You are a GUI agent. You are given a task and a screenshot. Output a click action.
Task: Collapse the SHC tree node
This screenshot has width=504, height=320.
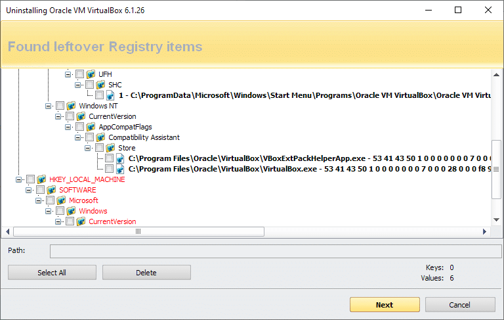click(x=78, y=85)
